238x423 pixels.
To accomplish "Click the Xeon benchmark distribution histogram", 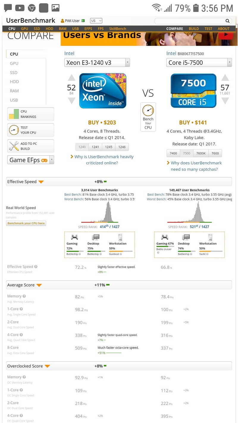I will (x=100, y=212).
